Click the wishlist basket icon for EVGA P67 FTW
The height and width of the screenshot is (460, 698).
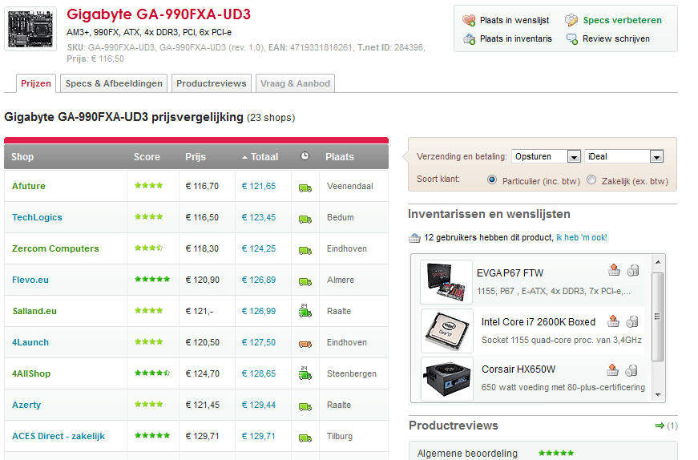coord(615,270)
